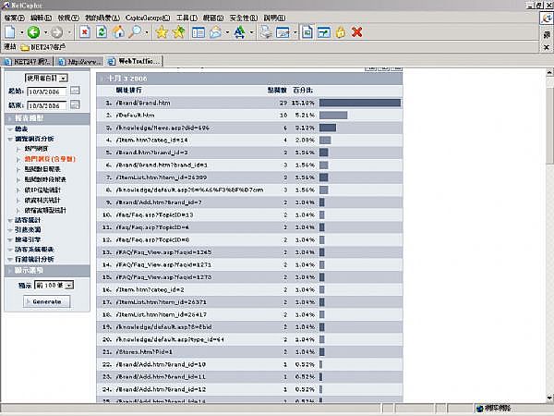The height and width of the screenshot is (416, 554).
Task: Go back with the green arrow button
Action: 33,32
